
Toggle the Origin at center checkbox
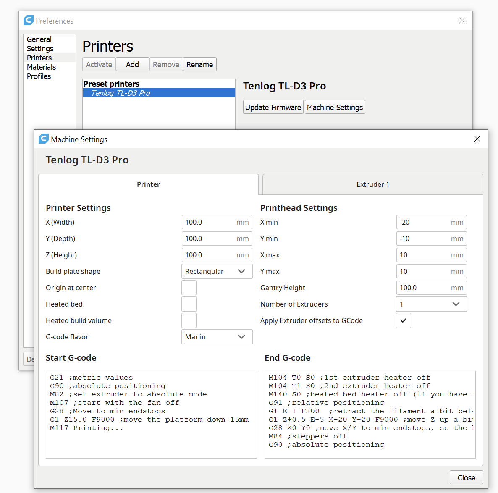point(189,288)
